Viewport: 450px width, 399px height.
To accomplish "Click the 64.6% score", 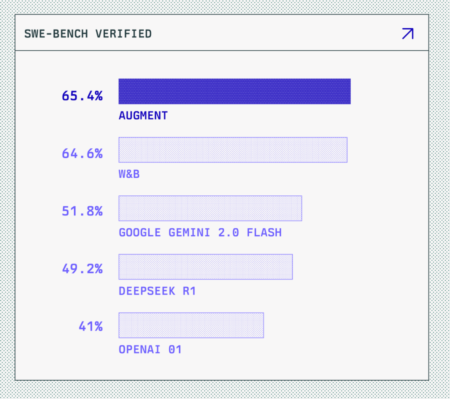I will tap(82, 154).
